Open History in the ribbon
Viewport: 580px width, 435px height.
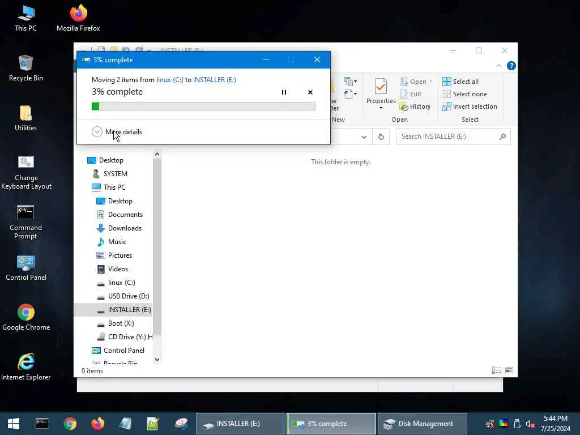coord(415,106)
